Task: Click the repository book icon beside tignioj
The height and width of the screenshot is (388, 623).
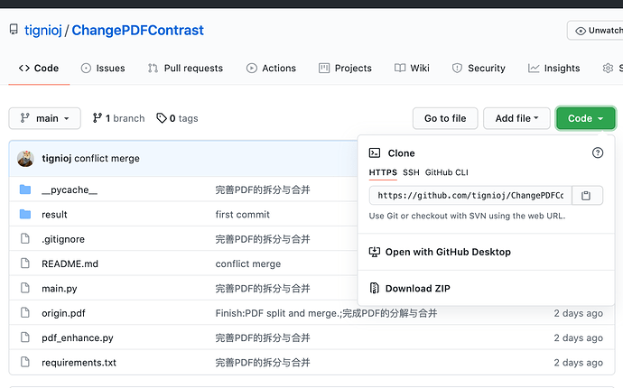Action: [14, 30]
